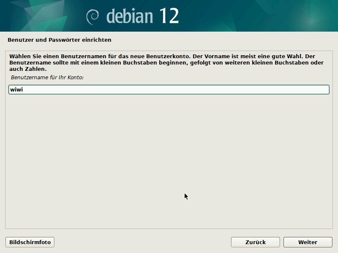Click the Debian swirl logo
338x253 pixels.
(x=93, y=16)
